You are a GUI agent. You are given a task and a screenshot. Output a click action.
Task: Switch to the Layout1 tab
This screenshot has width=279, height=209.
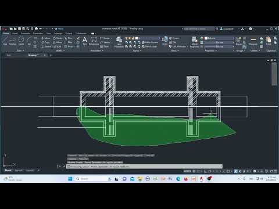[x=19, y=170]
